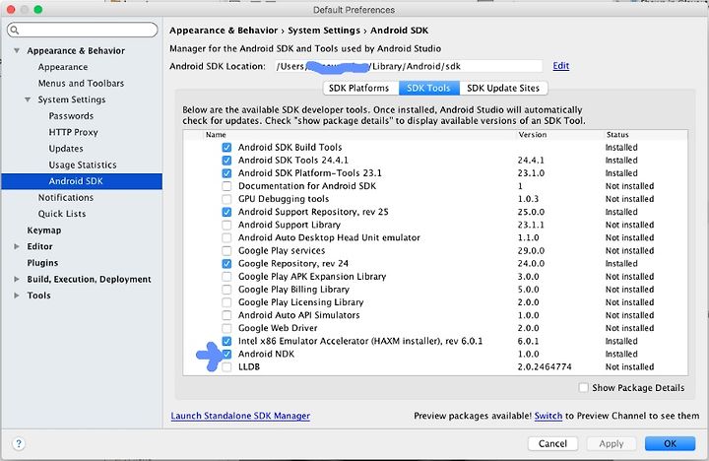This screenshot has width=709, height=461.
Task: Sort by Status column header
Action: tap(617, 135)
